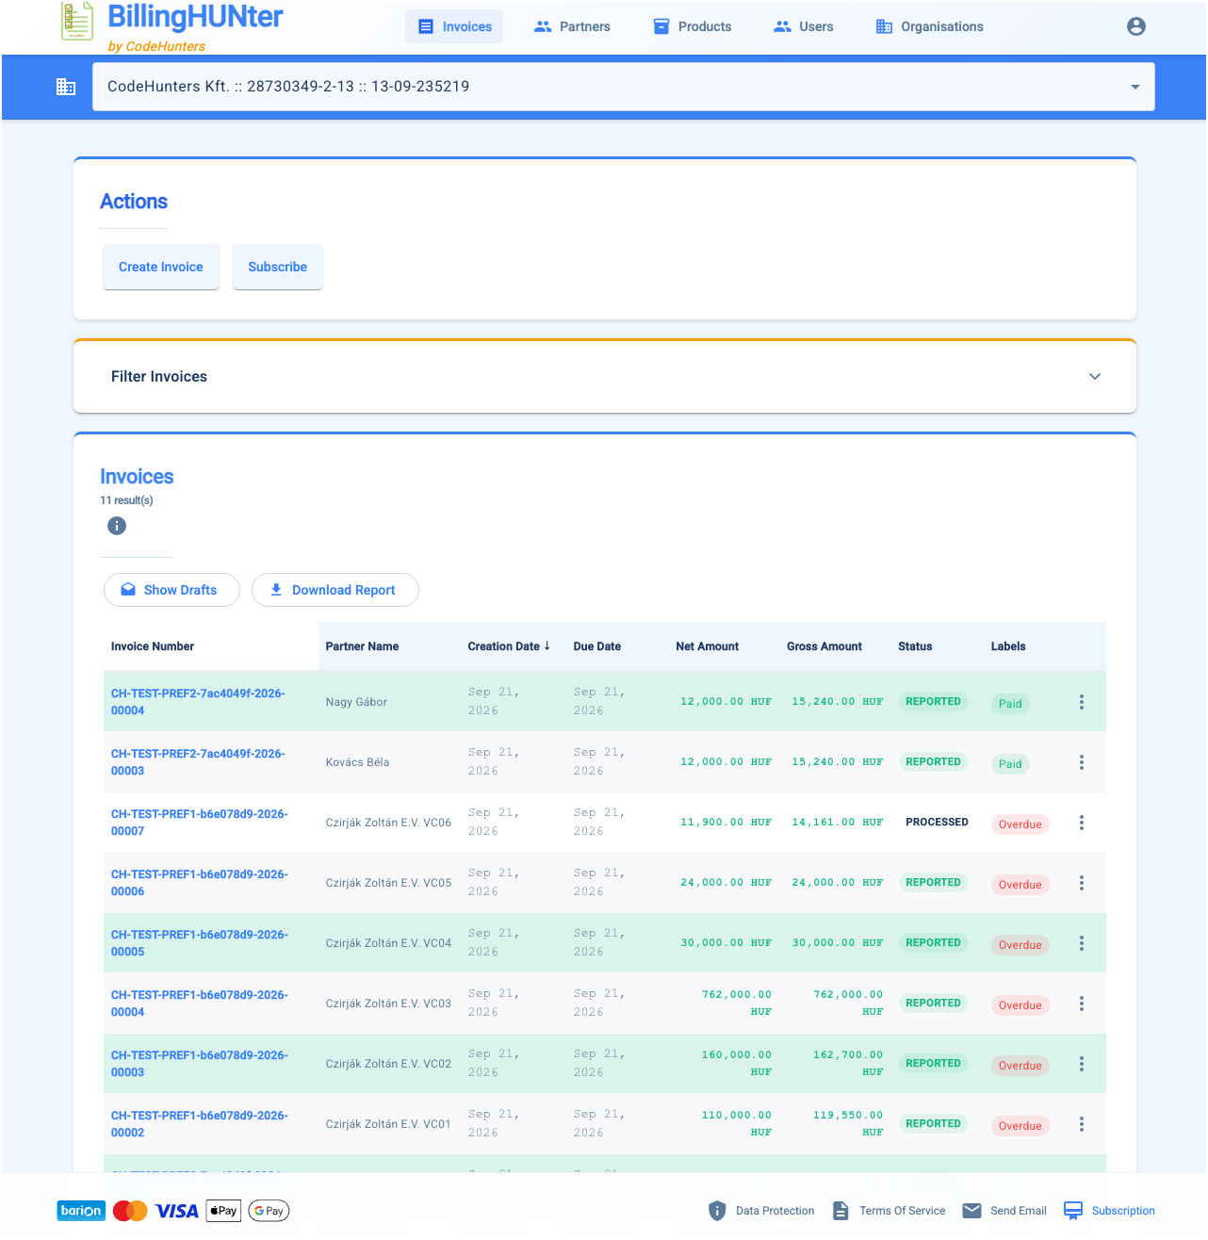This screenshot has height=1240, width=1208.
Task: Click the Send Email envelope icon
Action: [x=971, y=1211]
